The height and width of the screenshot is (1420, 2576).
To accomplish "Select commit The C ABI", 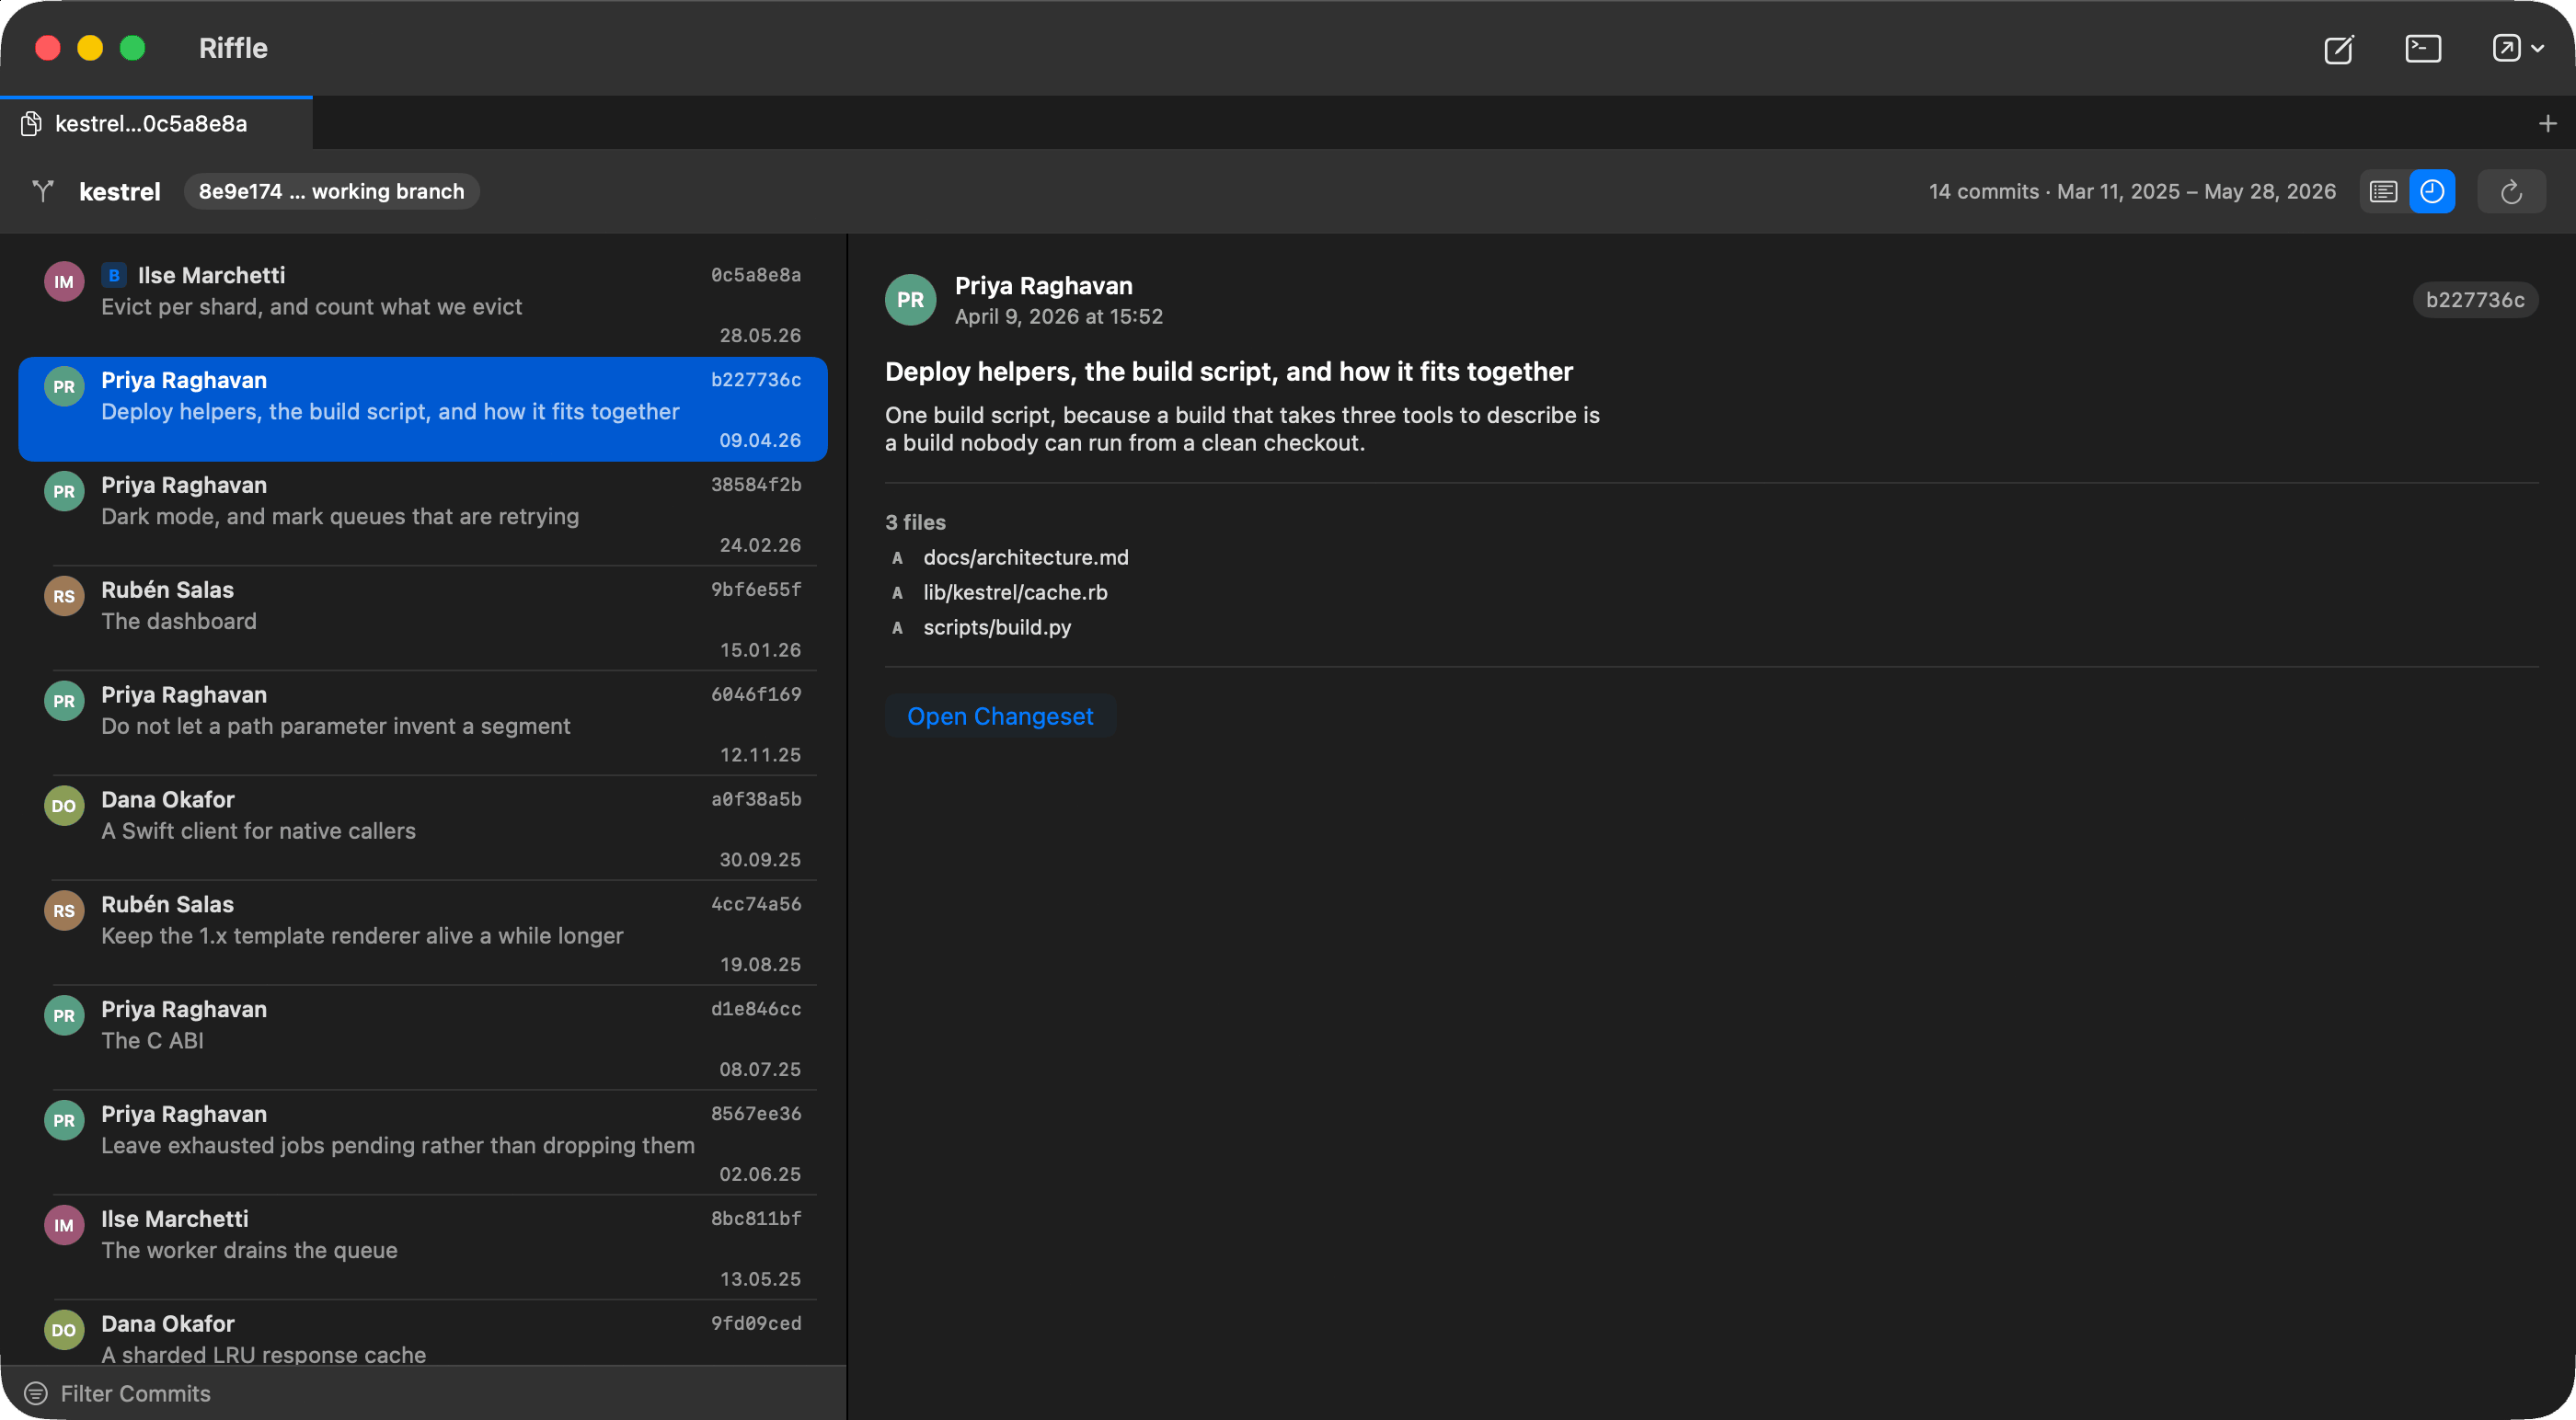I will point(423,1039).
